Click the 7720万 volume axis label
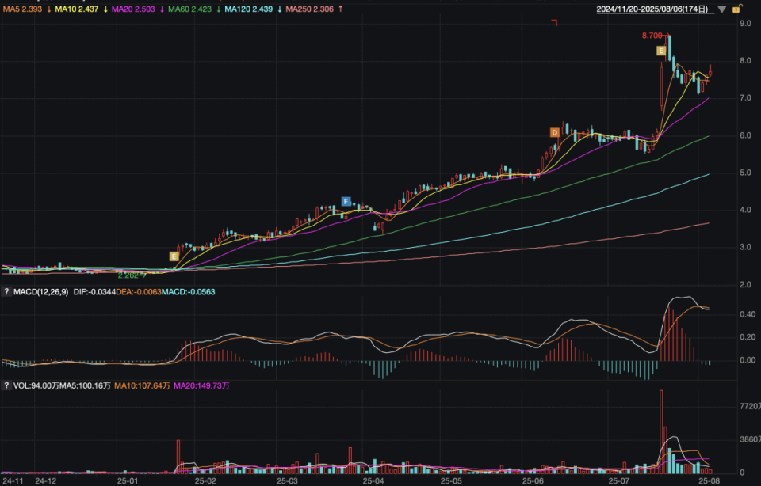 (749, 406)
